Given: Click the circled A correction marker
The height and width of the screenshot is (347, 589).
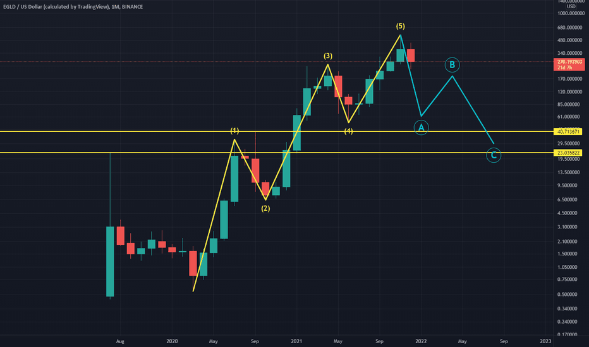Looking at the screenshot, I should tap(421, 128).
